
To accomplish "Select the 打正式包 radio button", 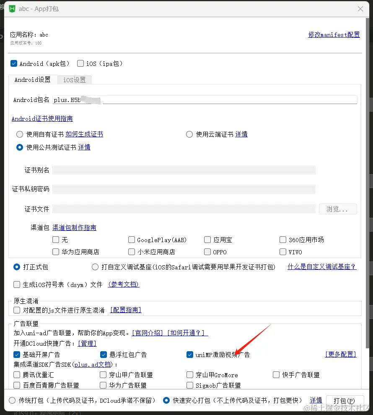I will pos(17,267).
